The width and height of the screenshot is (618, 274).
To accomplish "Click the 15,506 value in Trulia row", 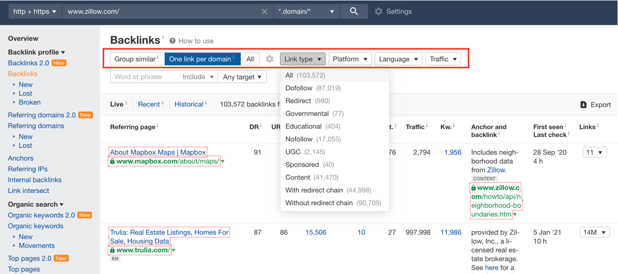I will (x=316, y=232).
